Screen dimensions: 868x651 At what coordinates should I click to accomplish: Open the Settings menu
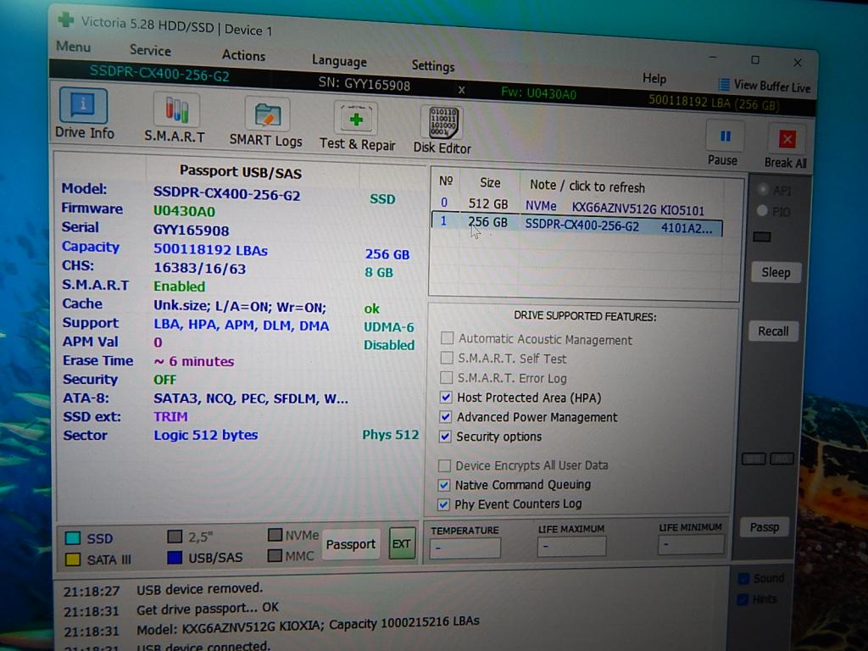(432, 65)
